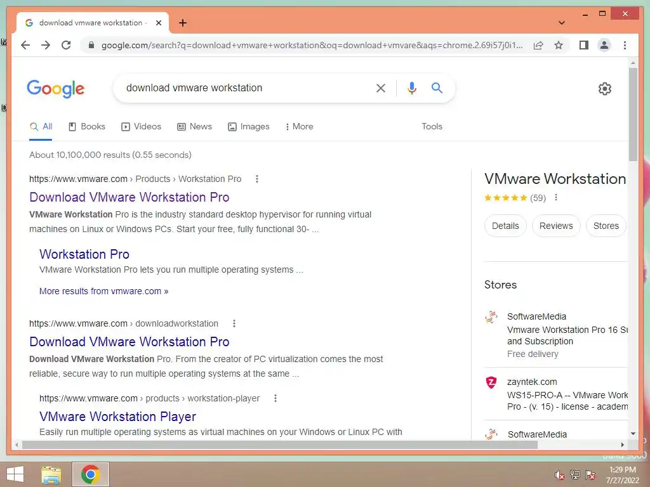Click the address bar URL
650x487 pixels.
click(x=312, y=45)
